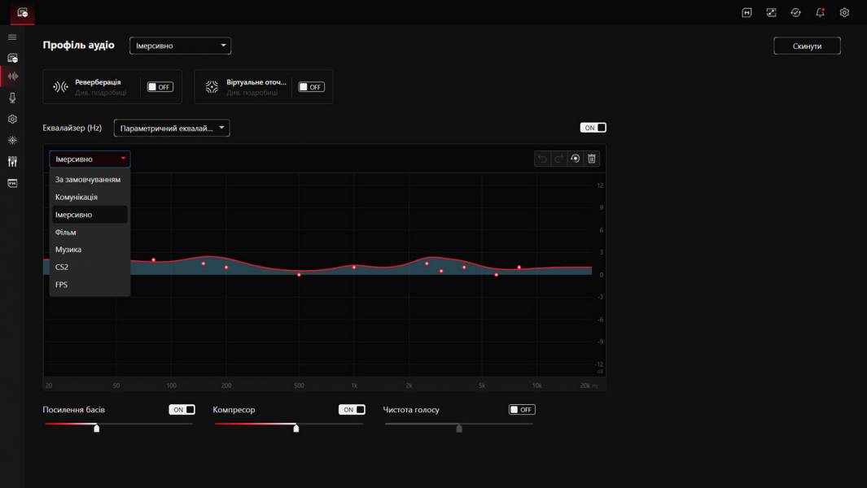Open Див. подробиці under Віртуальне оточення
867x488 pixels.
pos(252,93)
